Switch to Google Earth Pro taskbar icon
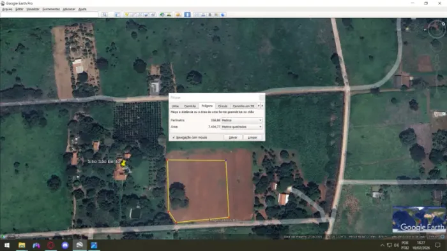This screenshot has height=251, width=447. [x=80, y=245]
